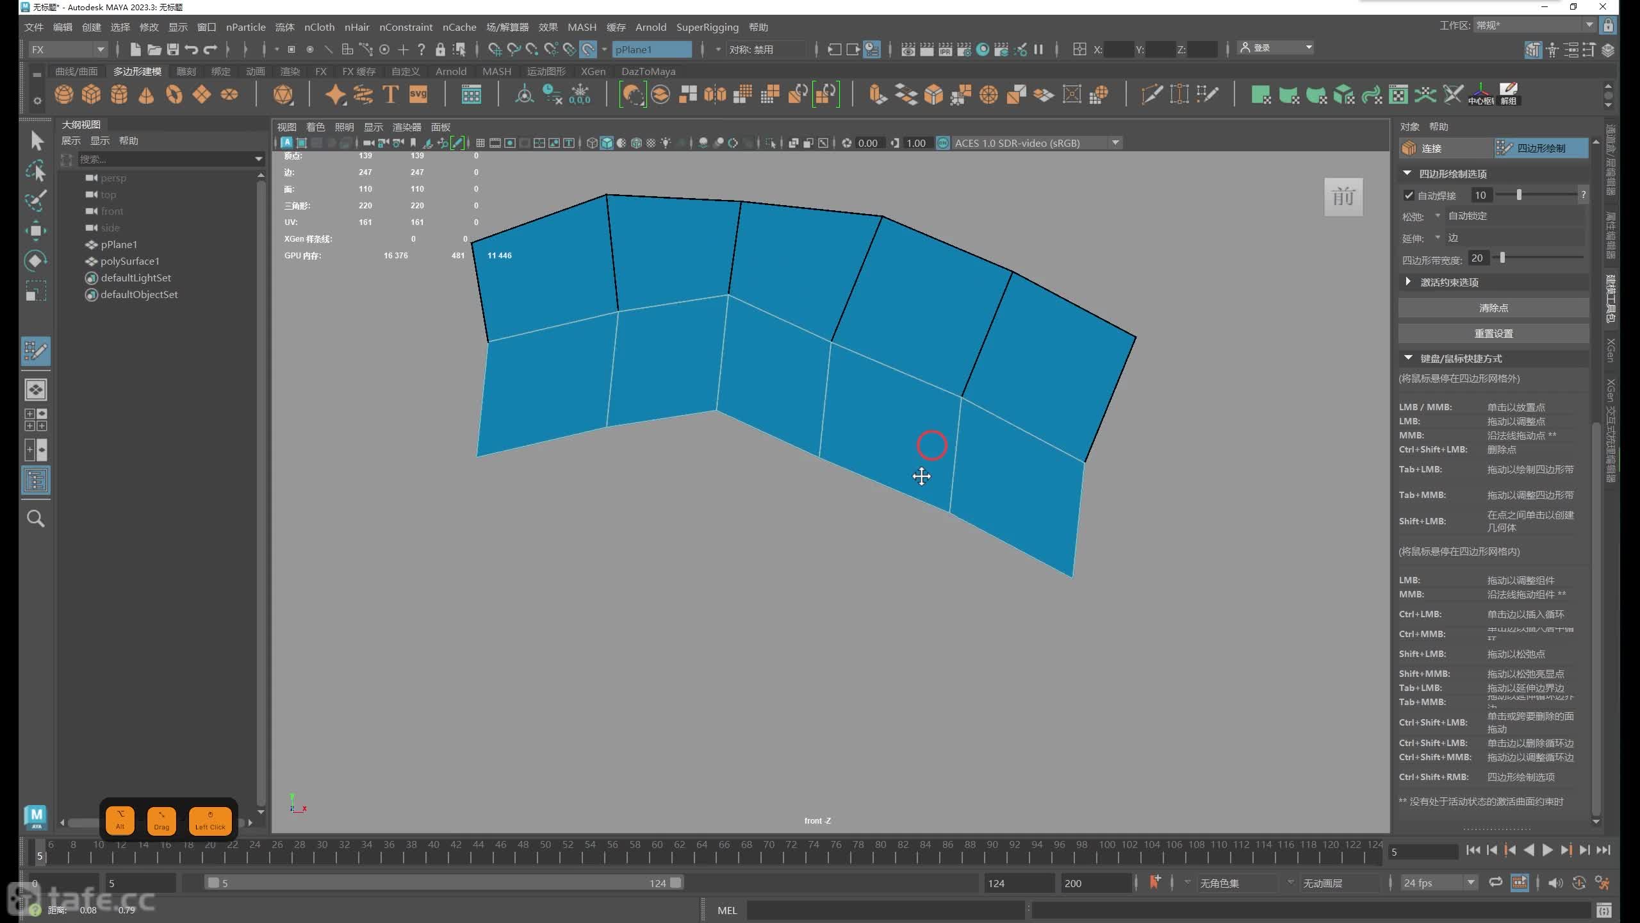Toggle the viewport grid display
Screen dimensions: 1640x923
[x=480, y=143]
